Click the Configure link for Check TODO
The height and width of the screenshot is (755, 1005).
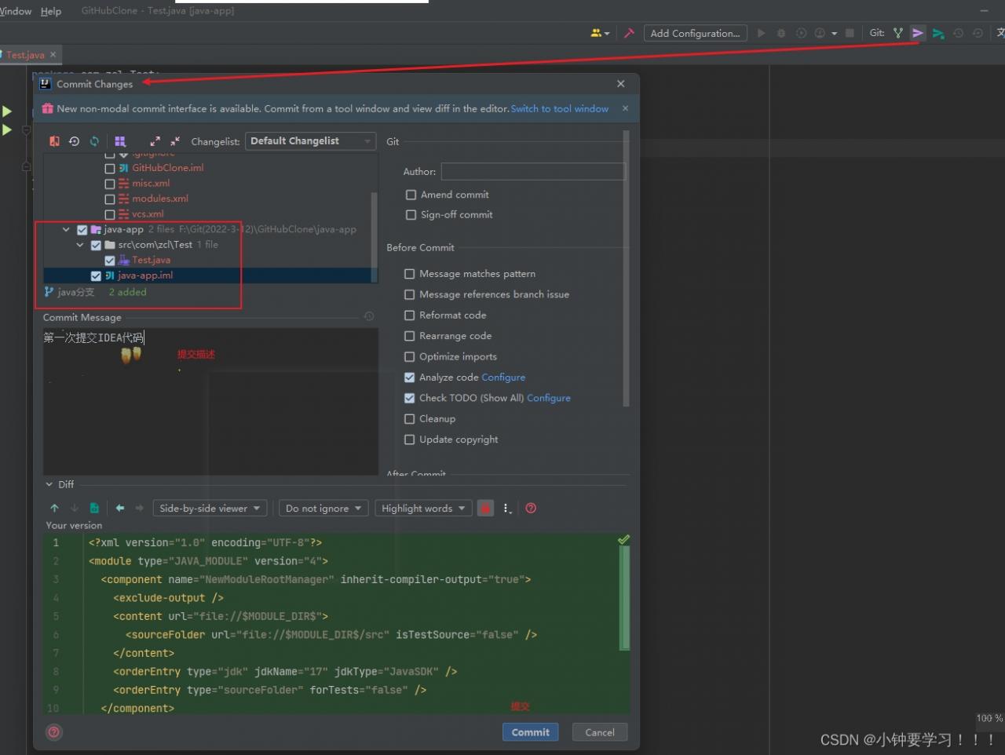pos(549,398)
